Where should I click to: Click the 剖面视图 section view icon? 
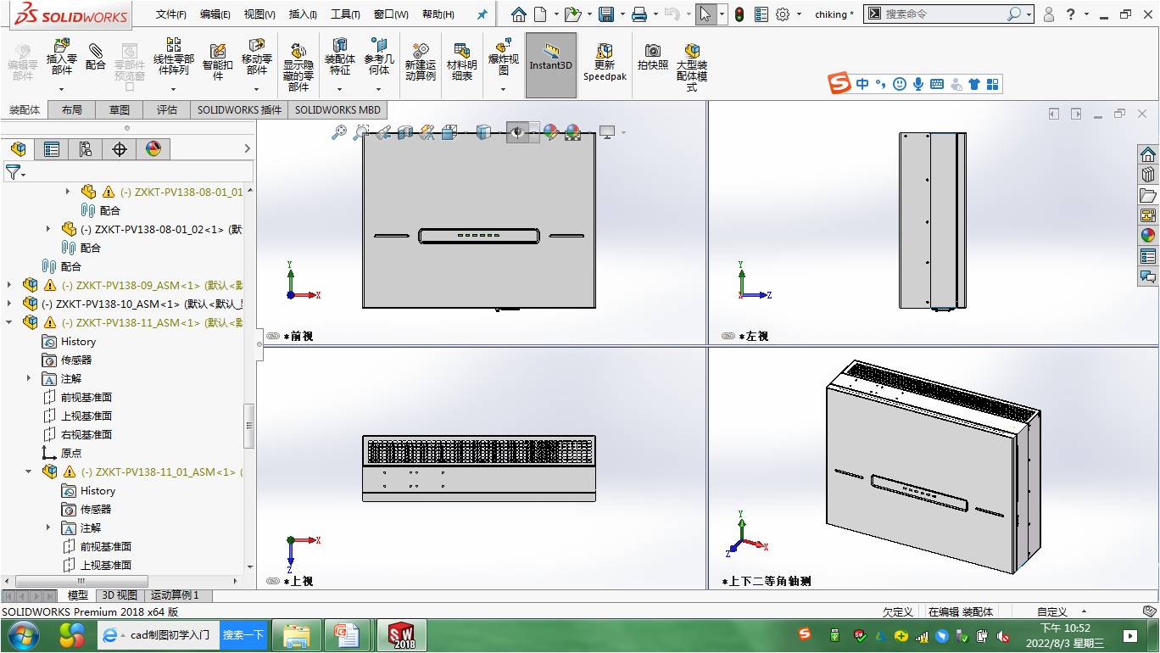(404, 132)
